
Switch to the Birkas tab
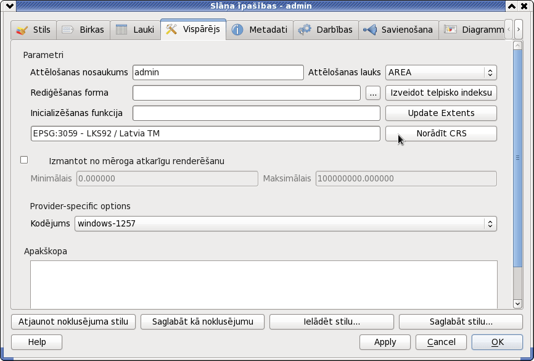[83, 30]
